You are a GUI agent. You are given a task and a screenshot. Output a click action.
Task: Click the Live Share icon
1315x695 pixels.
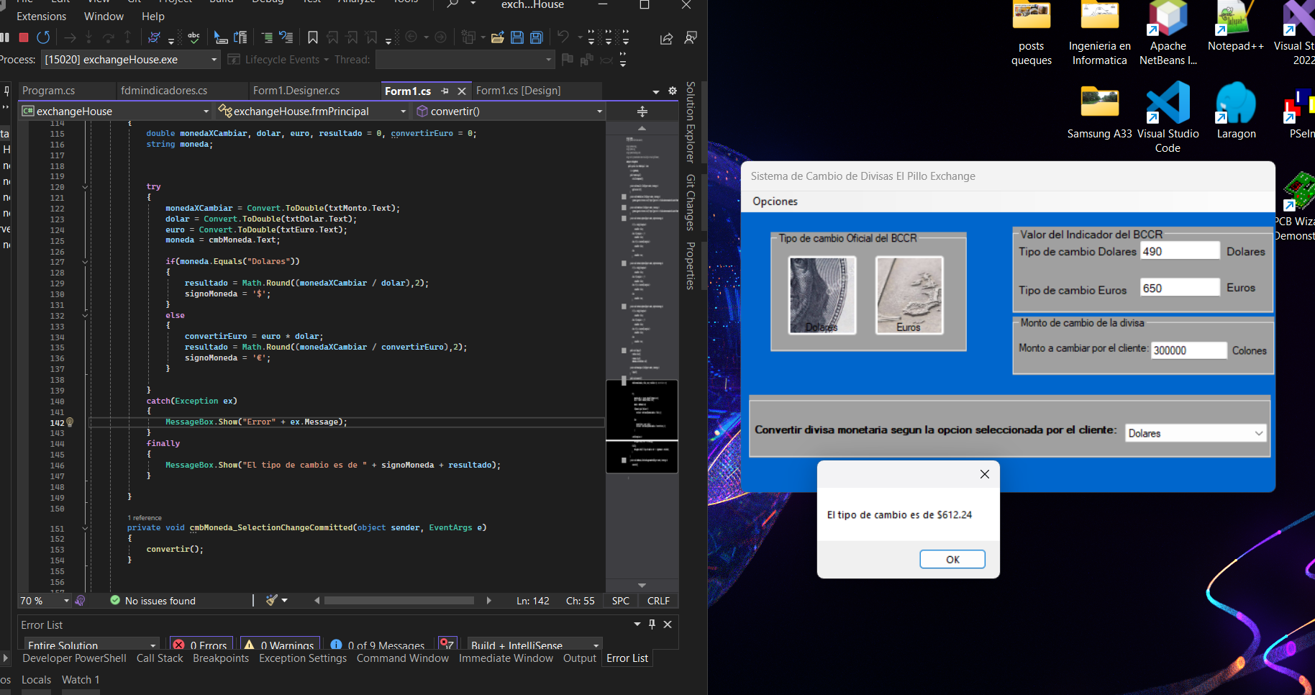click(666, 38)
